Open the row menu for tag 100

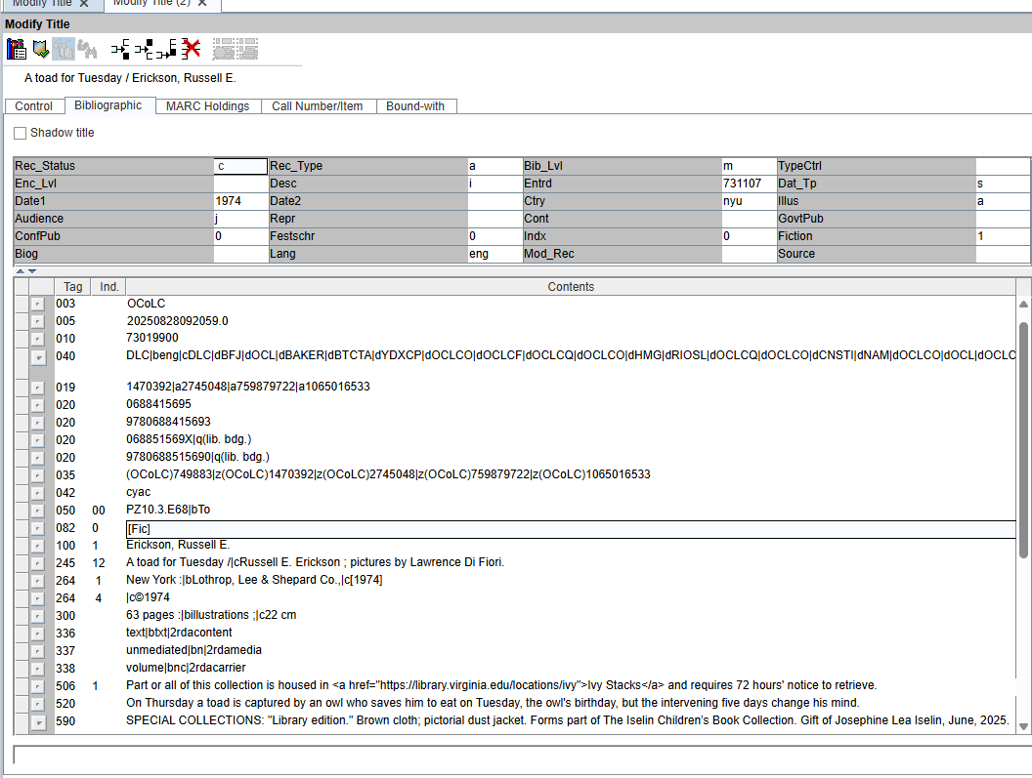[x=37, y=546]
